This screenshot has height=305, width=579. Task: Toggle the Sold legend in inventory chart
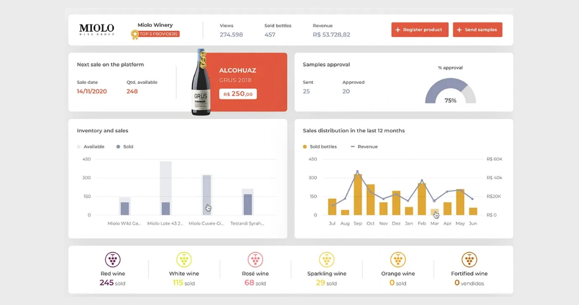tap(125, 147)
